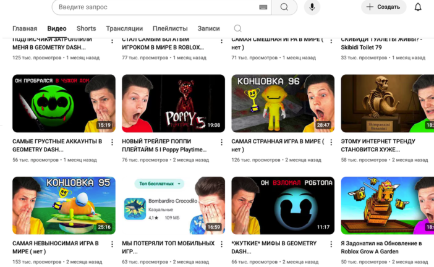Switch to the Shorts tab
The image size is (434, 267).
[86, 28]
